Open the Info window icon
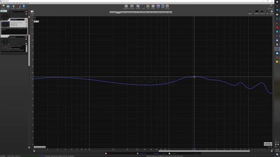Screen dimensions: 280x157 [x=24, y=7]
